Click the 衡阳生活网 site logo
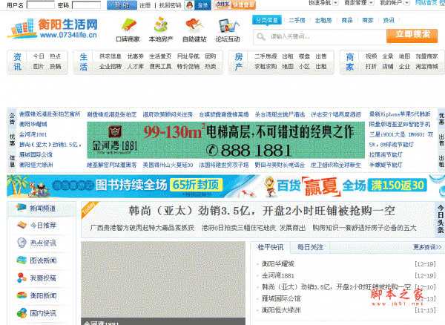Viewport: 445px width, 325px height. pos(53,28)
